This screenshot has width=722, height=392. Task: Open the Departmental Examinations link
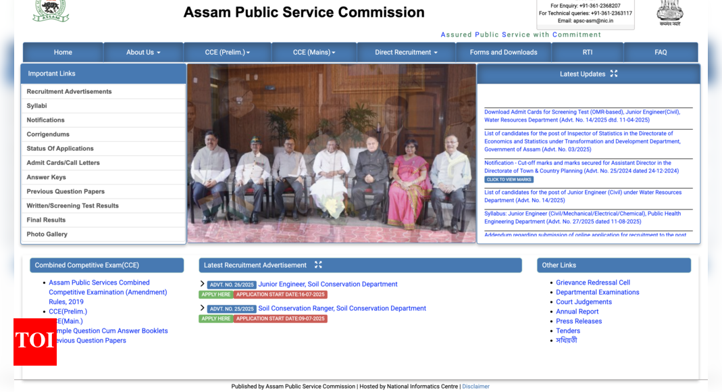coord(598,292)
